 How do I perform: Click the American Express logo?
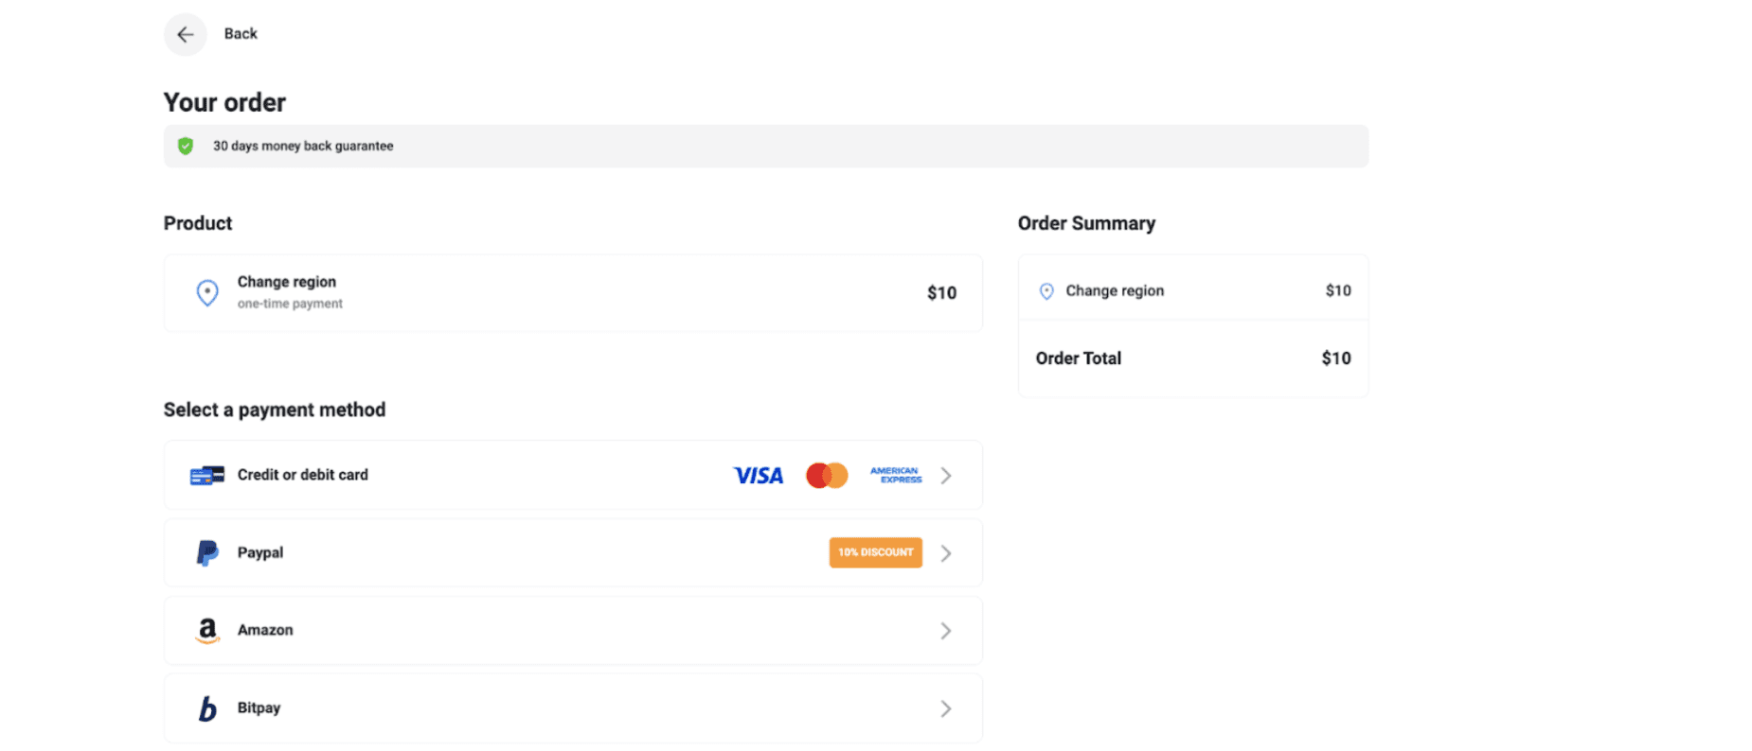click(x=896, y=476)
